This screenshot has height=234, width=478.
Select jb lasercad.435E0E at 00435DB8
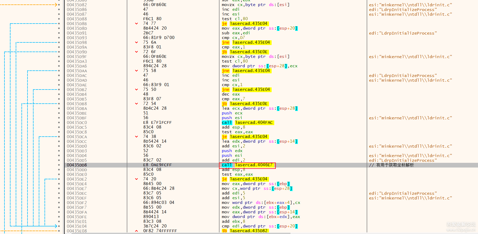pyautogui.click(x=245, y=104)
